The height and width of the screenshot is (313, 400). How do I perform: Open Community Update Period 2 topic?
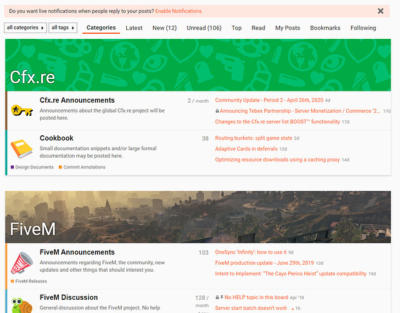pos(269,100)
